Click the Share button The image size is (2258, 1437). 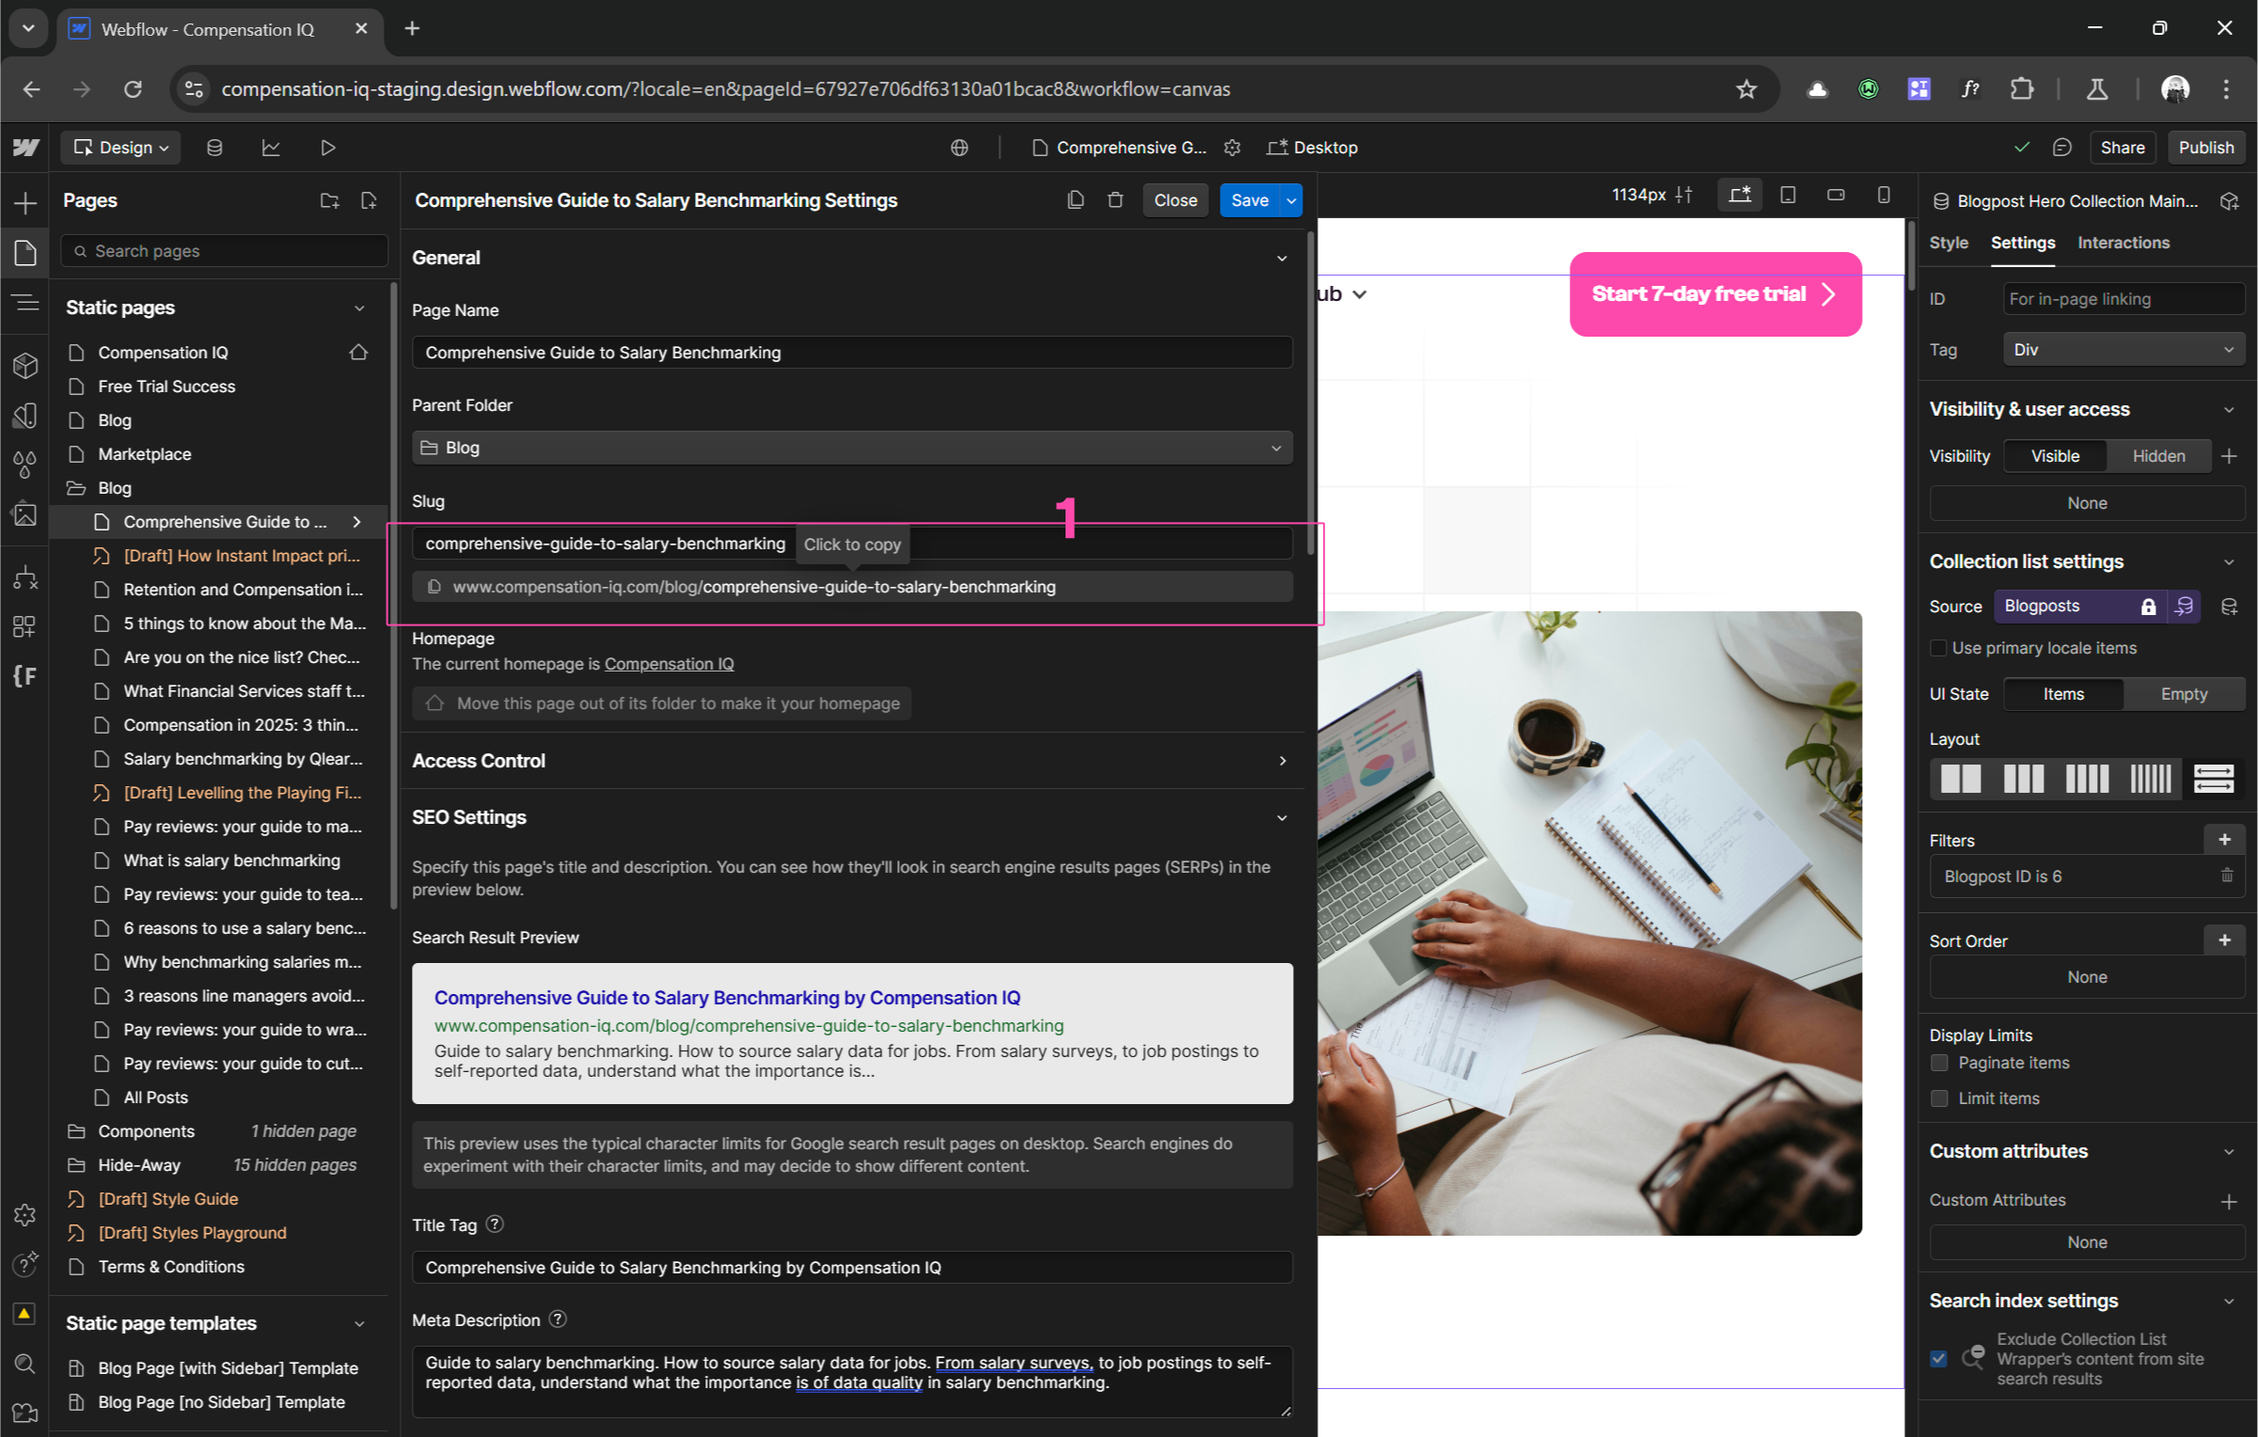2123,148
